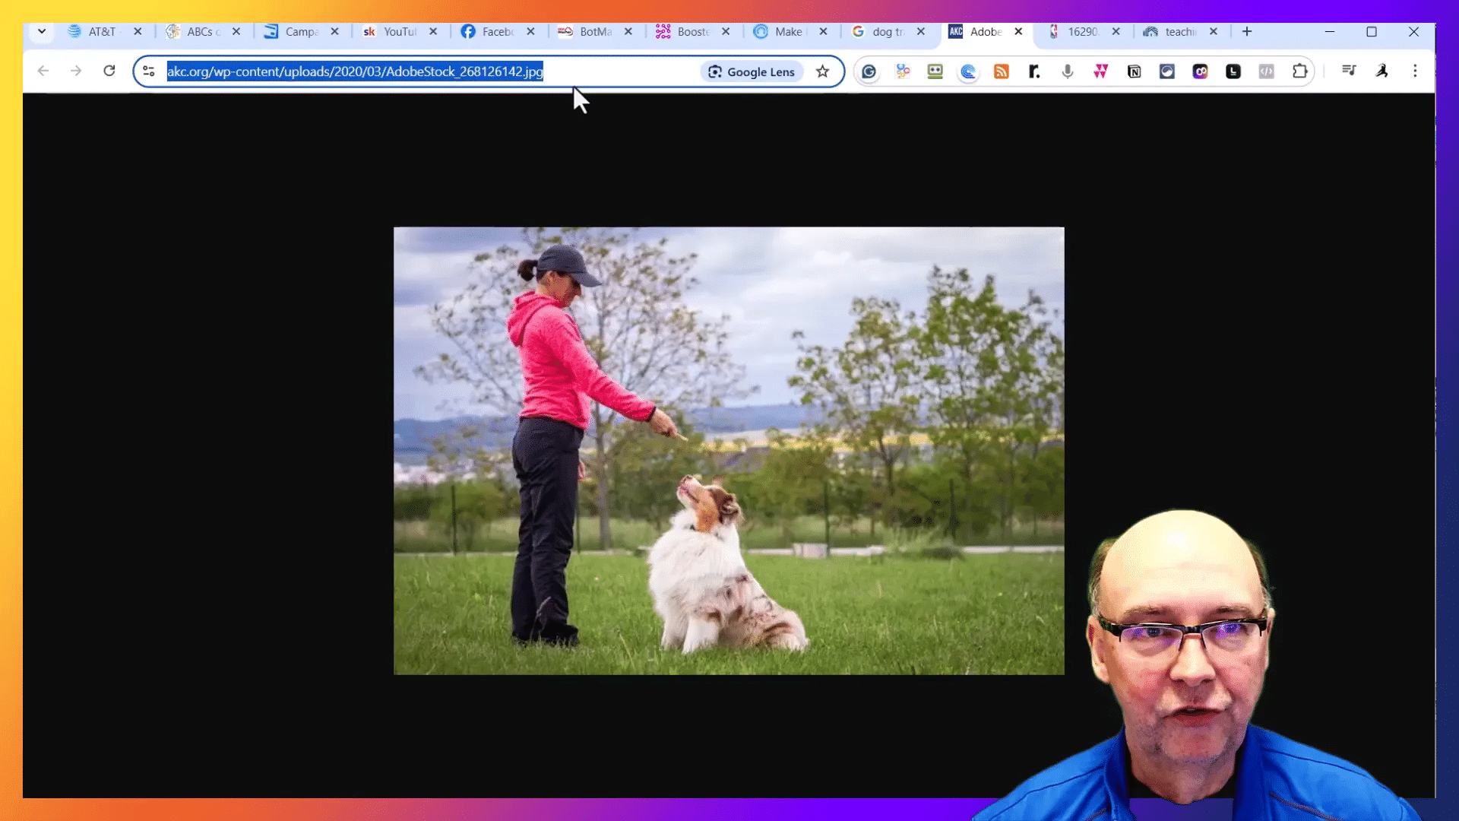Click the Grammarly extension icon
This screenshot has height=821, width=1459.
[869, 71]
